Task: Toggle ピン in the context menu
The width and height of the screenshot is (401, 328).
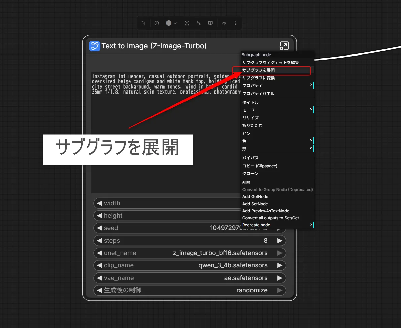Action: (278, 133)
